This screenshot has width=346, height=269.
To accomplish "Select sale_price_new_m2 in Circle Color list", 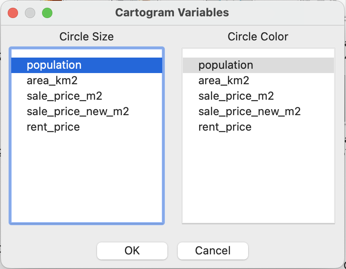I will click(258, 112).
